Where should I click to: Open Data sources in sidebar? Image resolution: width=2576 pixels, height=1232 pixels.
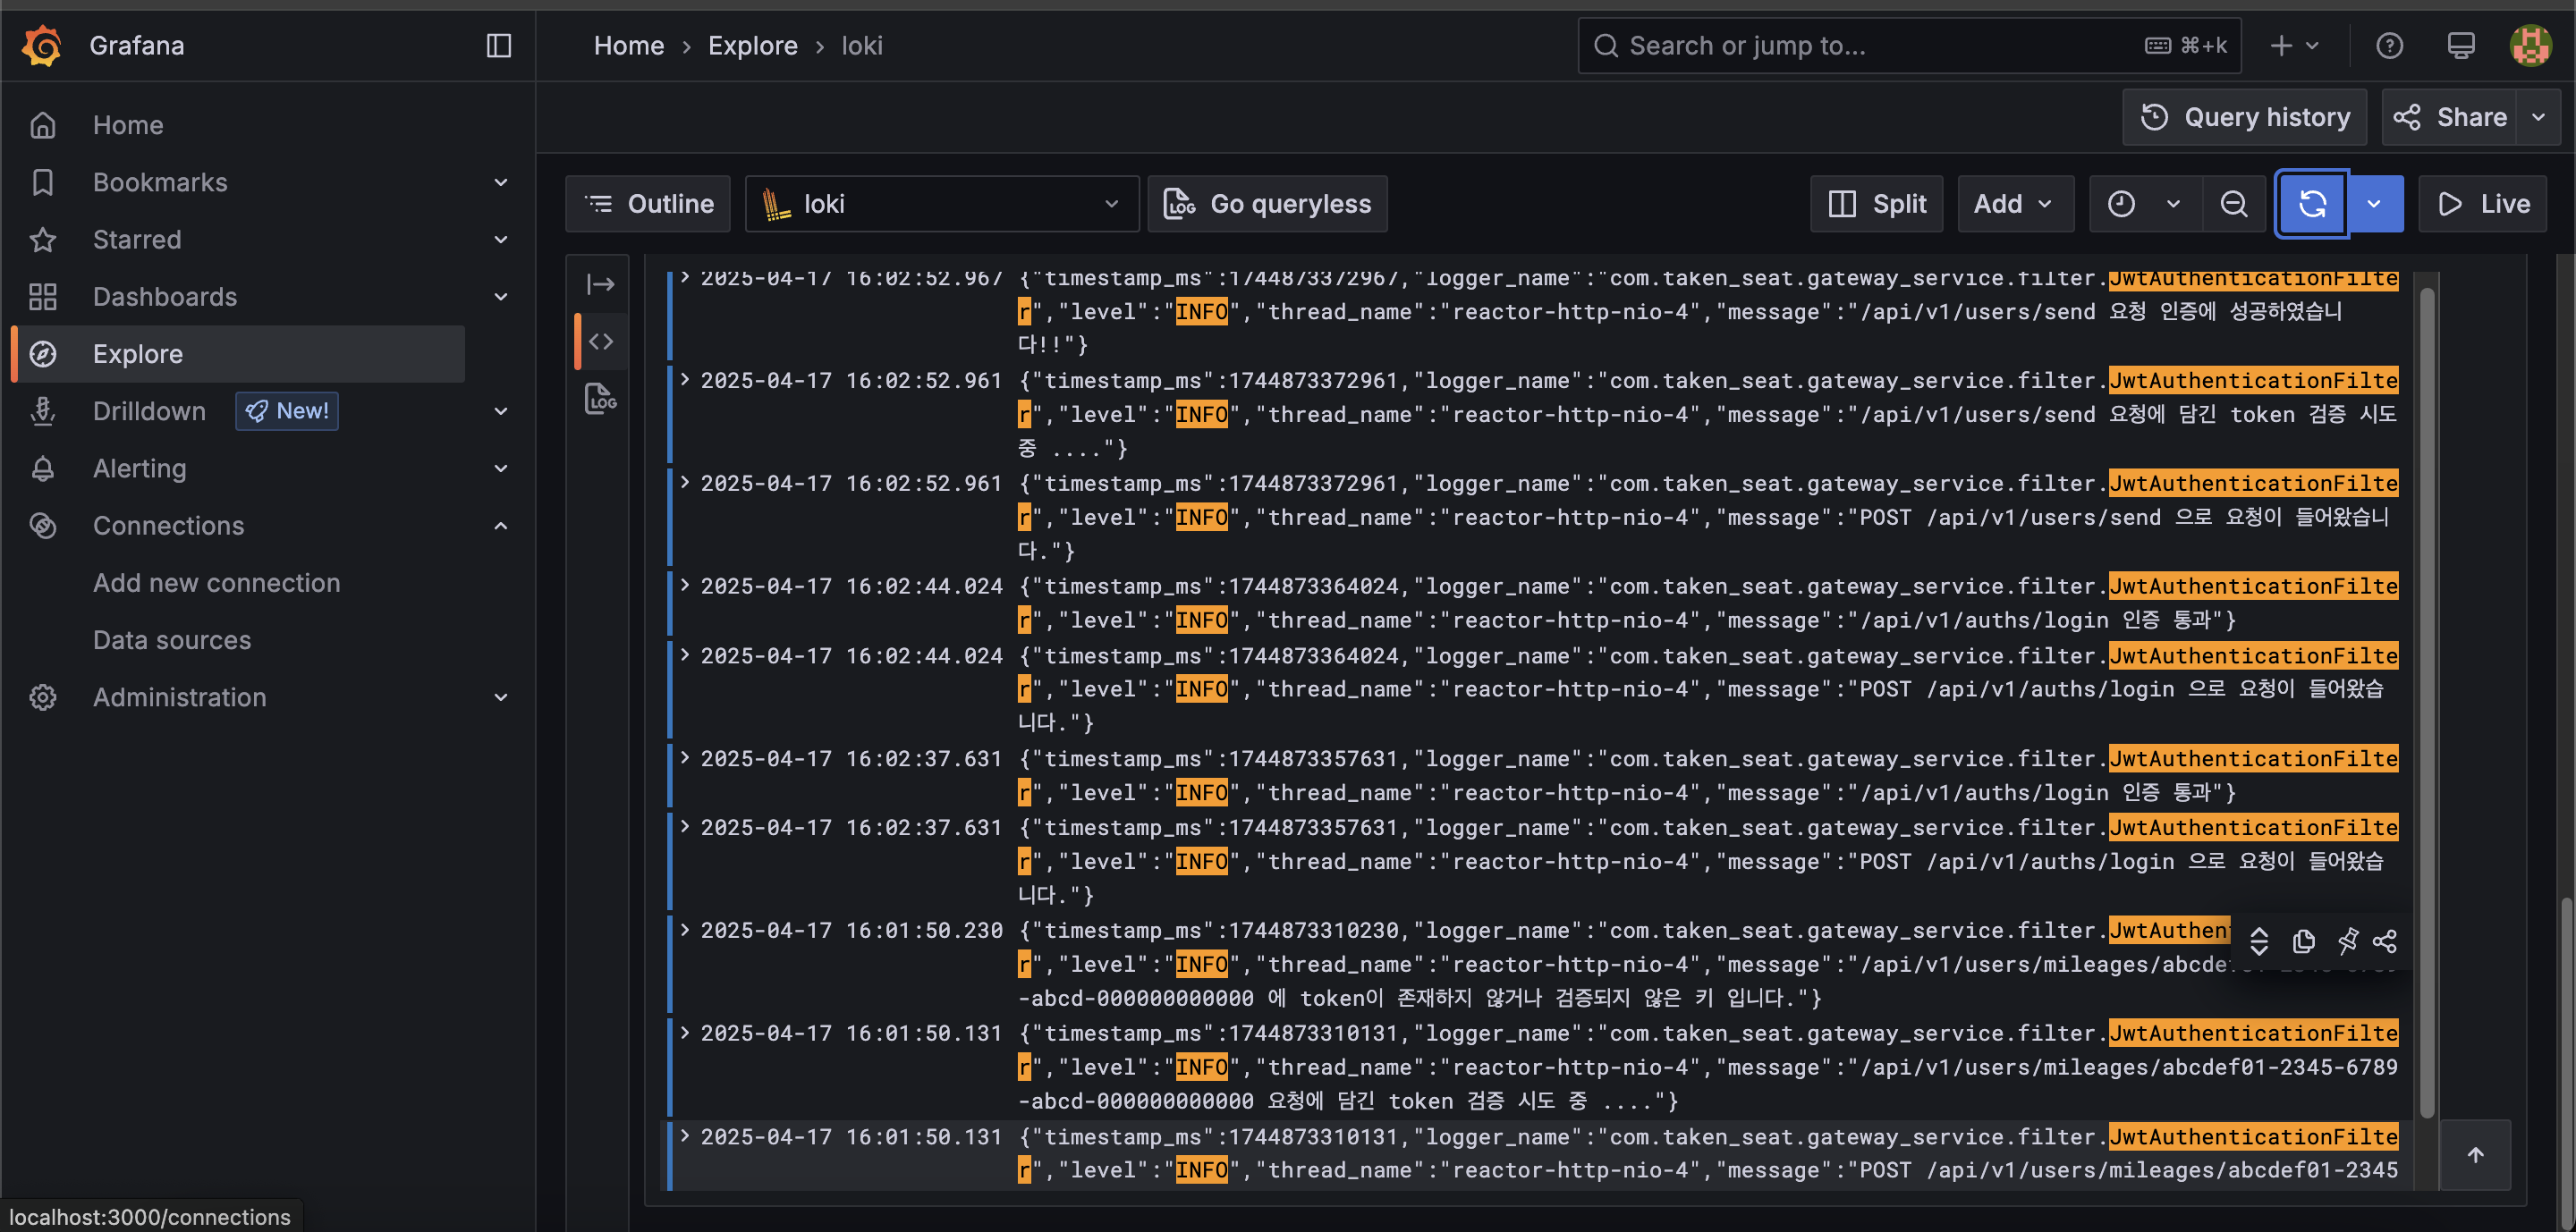coord(172,639)
